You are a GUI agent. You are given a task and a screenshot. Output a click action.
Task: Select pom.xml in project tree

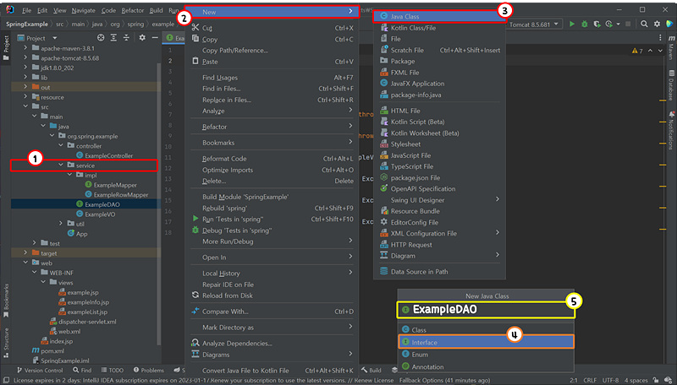point(52,350)
